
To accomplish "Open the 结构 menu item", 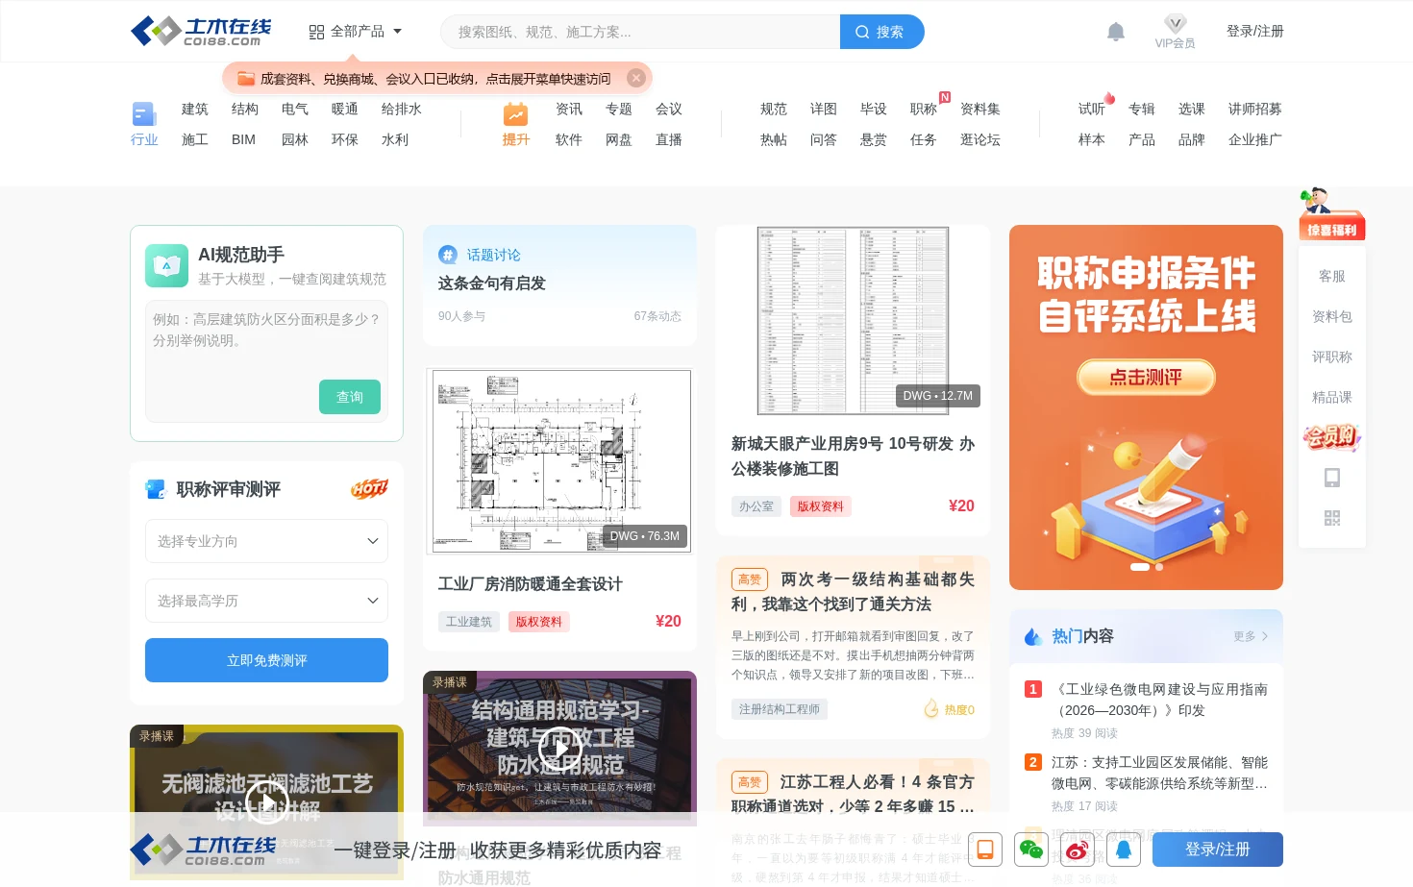I will coord(245,109).
